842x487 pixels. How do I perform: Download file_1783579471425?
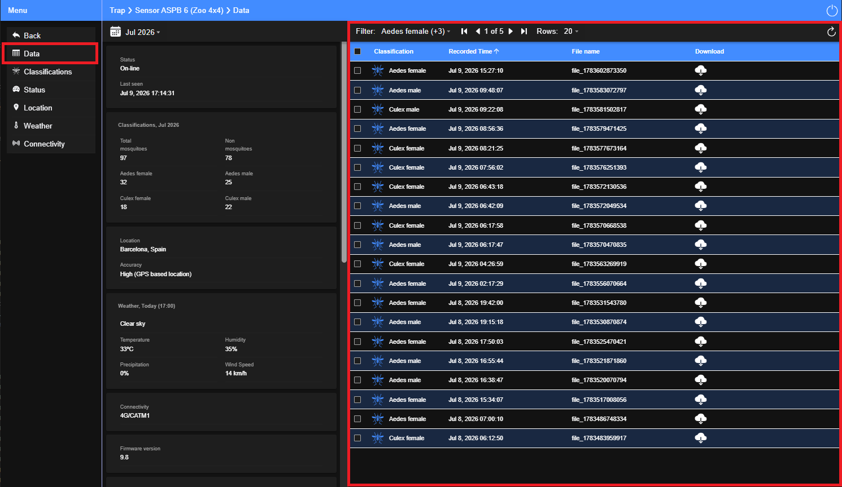click(x=701, y=129)
